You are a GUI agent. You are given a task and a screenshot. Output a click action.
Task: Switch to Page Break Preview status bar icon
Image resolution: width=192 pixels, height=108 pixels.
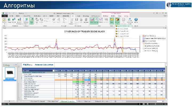(x=148, y=104)
